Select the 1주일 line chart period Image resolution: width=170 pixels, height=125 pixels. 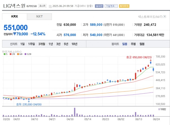pos(32,44)
